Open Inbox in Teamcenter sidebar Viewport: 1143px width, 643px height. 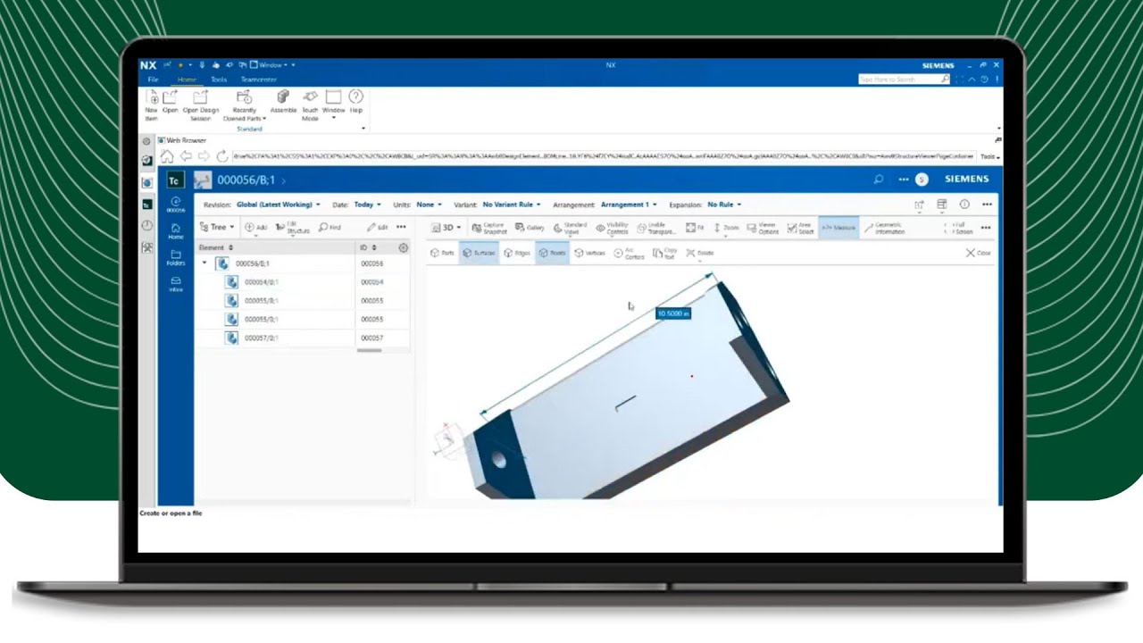tap(176, 283)
